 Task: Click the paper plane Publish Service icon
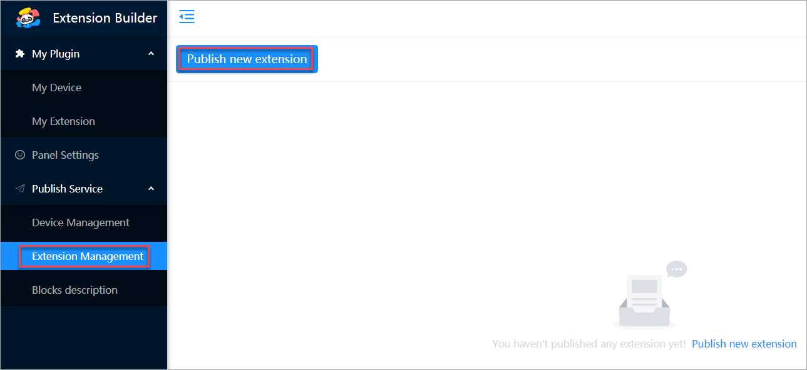[x=19, y=189]
